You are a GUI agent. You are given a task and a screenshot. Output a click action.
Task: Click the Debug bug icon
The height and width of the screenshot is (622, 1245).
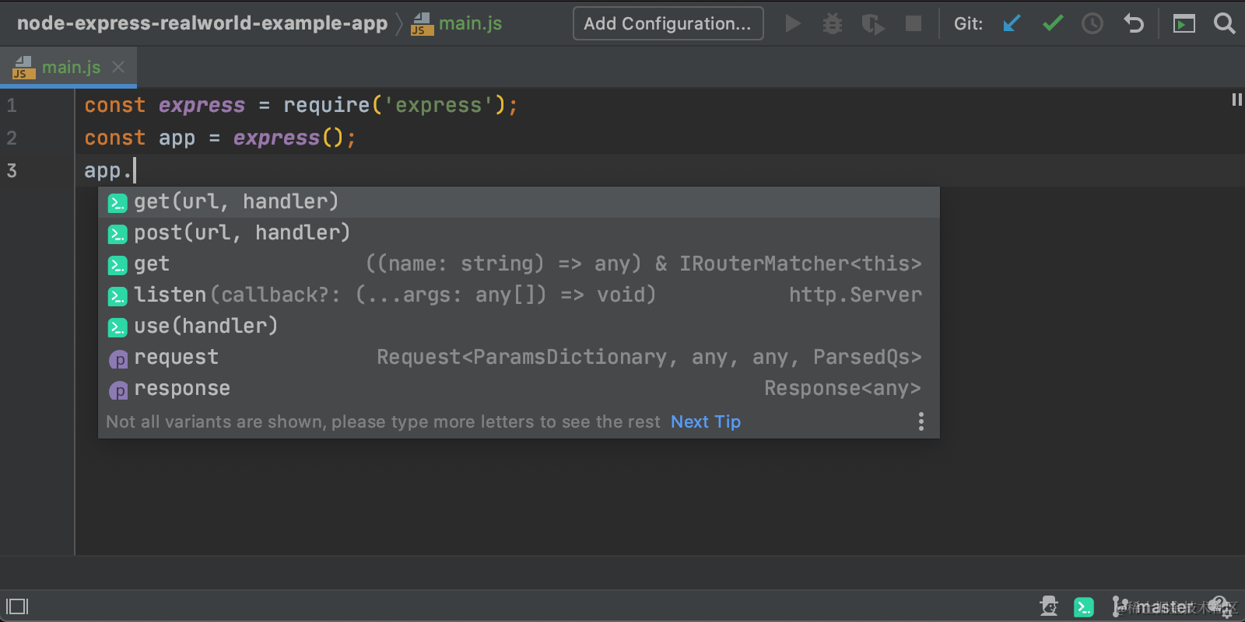[x=833, y=24]
